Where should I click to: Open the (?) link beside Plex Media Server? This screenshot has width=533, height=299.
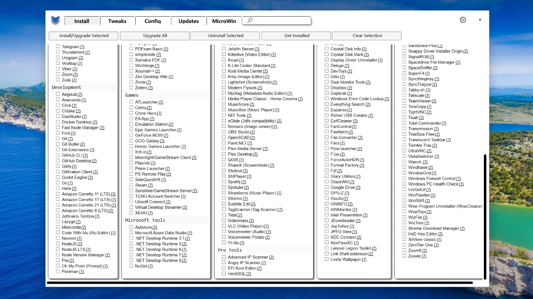click(266, 149)
